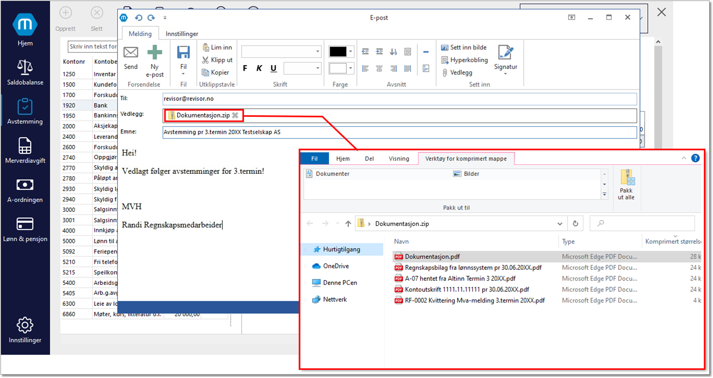Click the Til recipient field

click(399, 99)
